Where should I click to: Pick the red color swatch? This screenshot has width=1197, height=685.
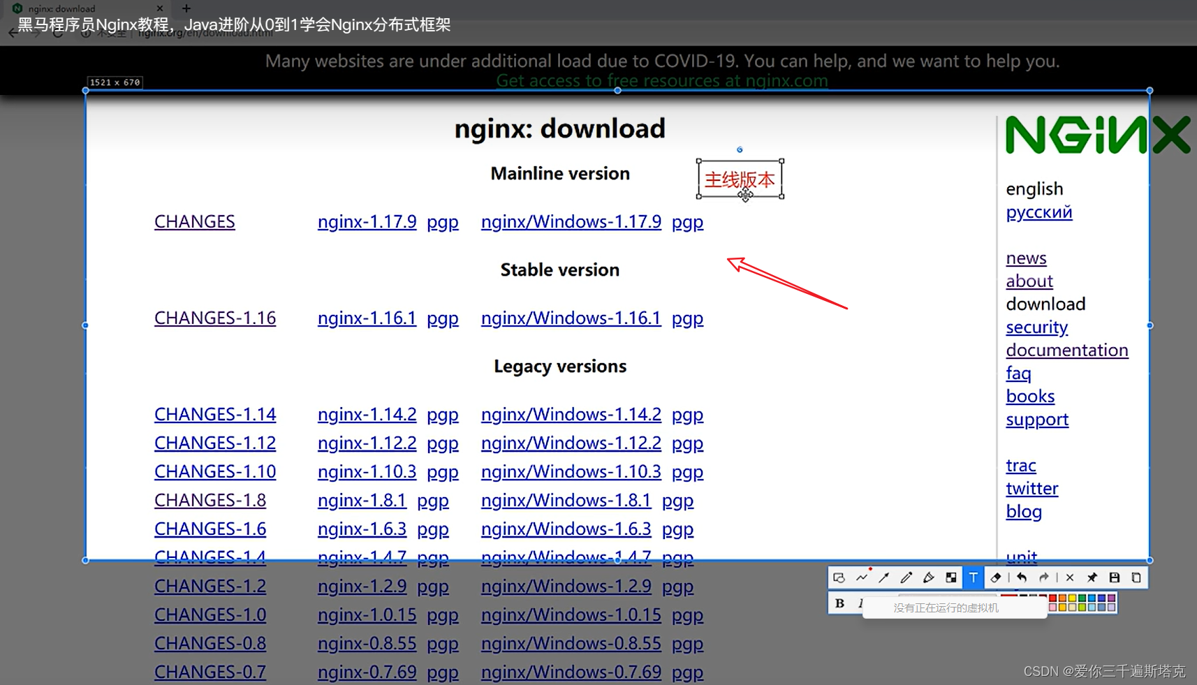click(x=1053, y=598)
